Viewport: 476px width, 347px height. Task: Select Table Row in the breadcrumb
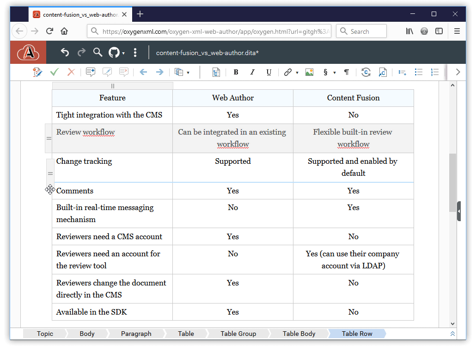357,334
